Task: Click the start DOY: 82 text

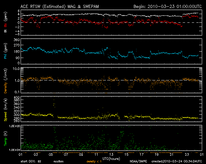Action: [x=31, y=161]
